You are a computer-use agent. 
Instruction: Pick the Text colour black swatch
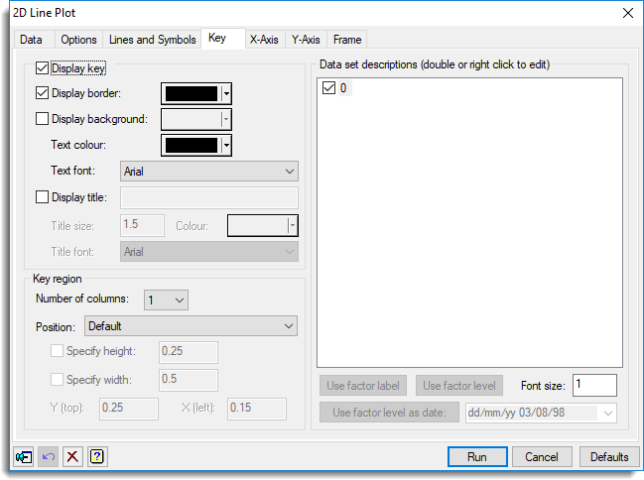coord(192,145)
